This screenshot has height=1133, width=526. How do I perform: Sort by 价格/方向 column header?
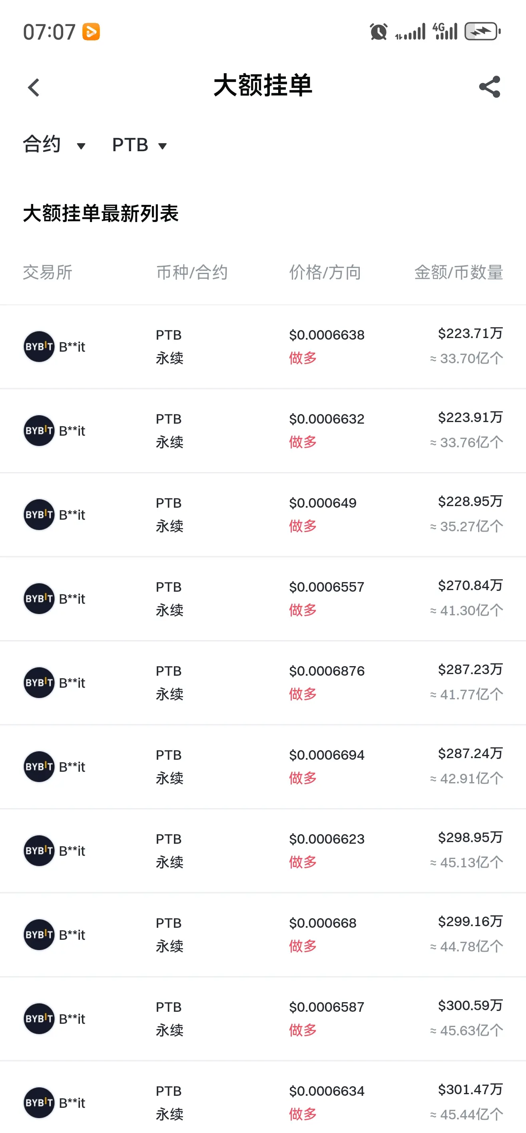point(325,272)
